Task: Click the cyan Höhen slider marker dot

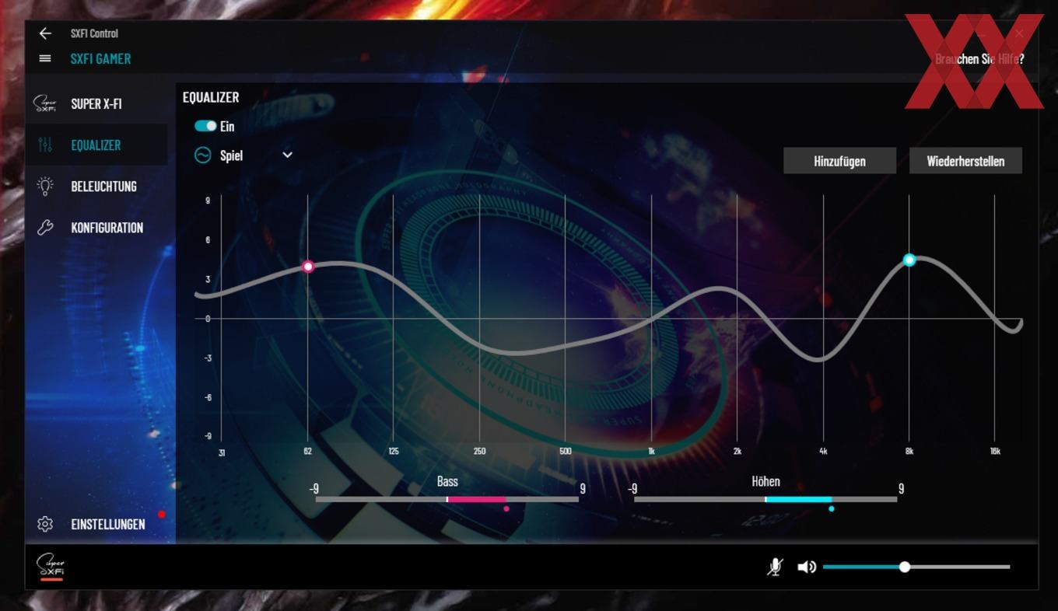Action: [x=832, y=509]
